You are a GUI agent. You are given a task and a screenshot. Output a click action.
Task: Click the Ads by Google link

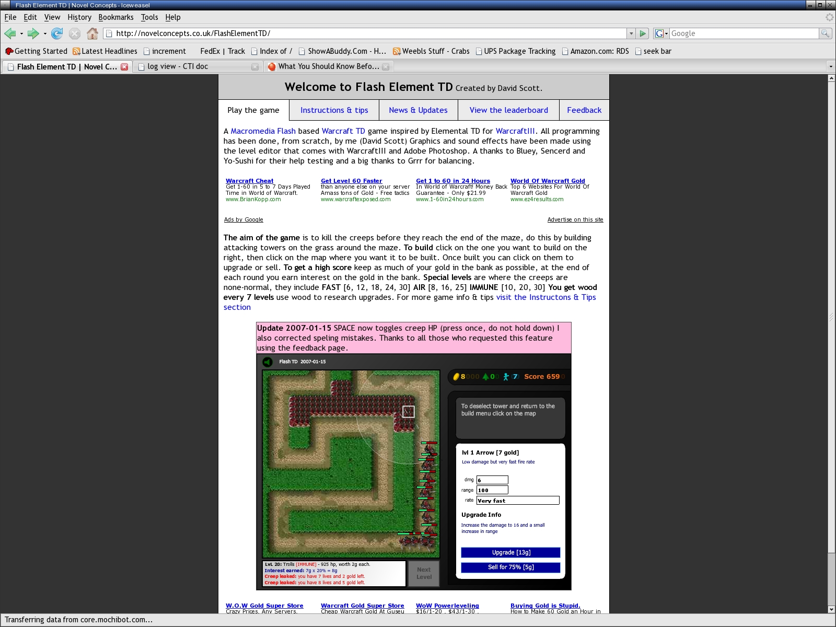pyautogui.click(x=243, y=219)
